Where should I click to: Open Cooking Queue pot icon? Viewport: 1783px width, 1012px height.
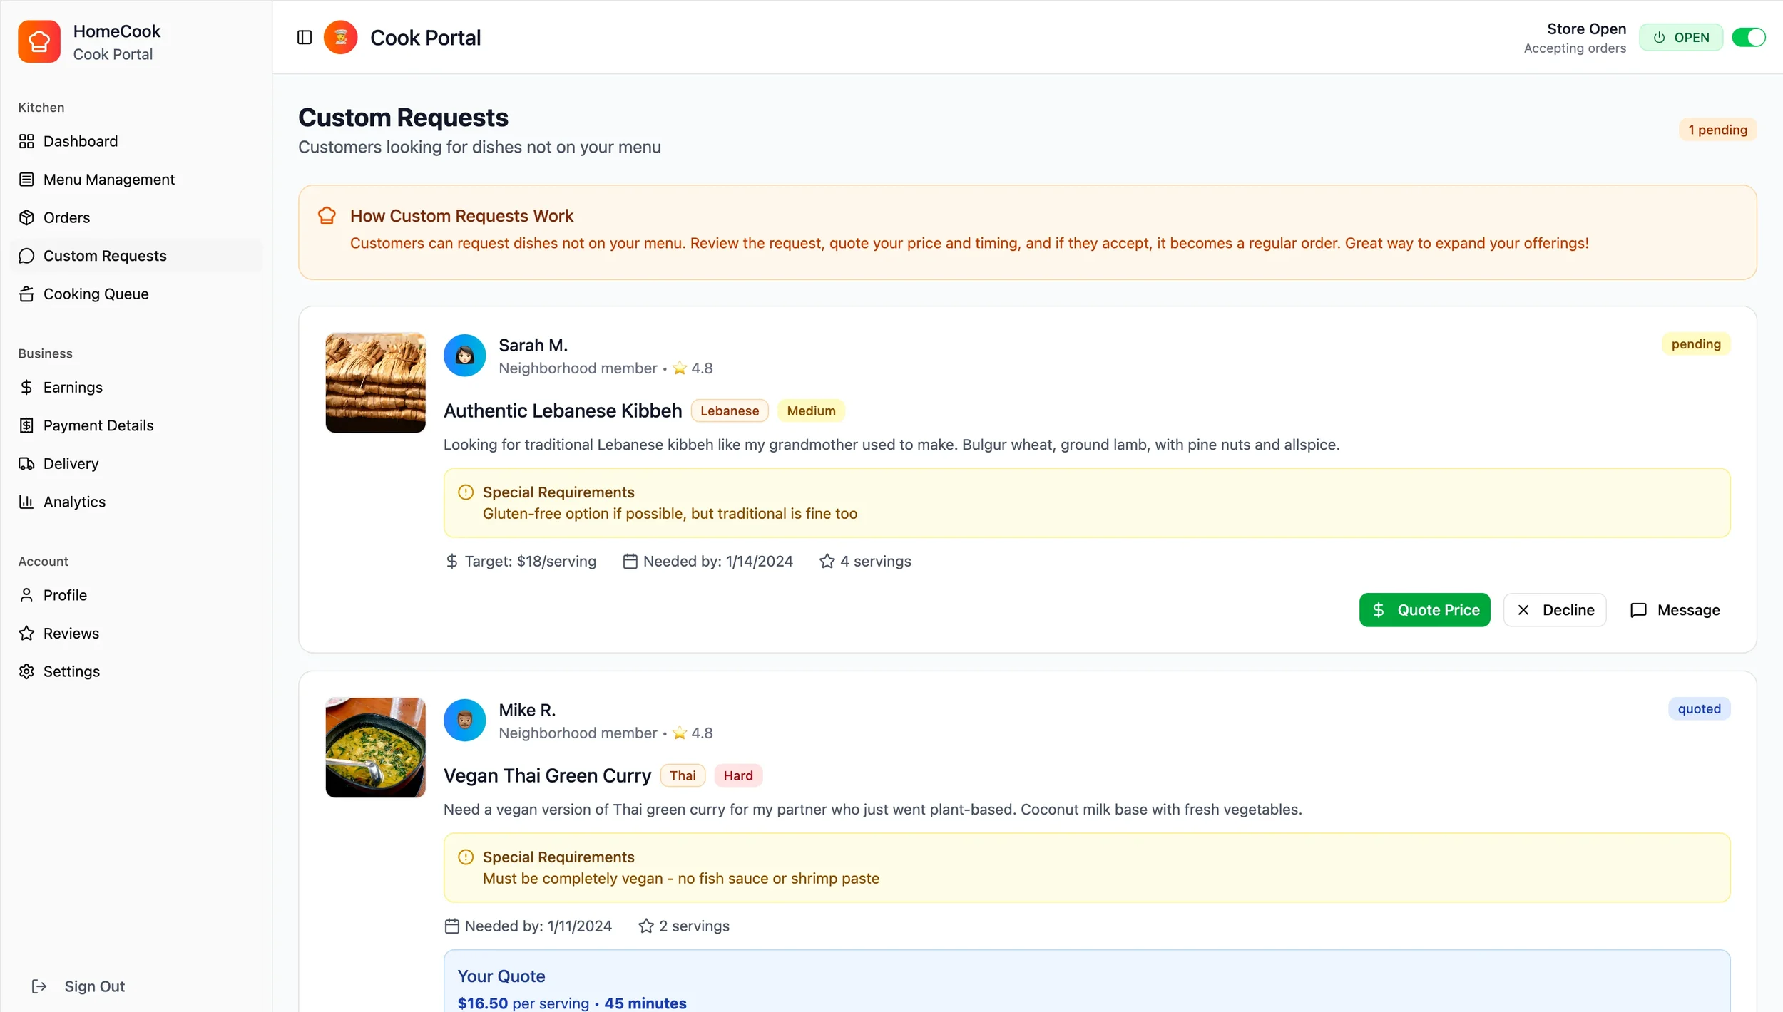tap(26, 294)
